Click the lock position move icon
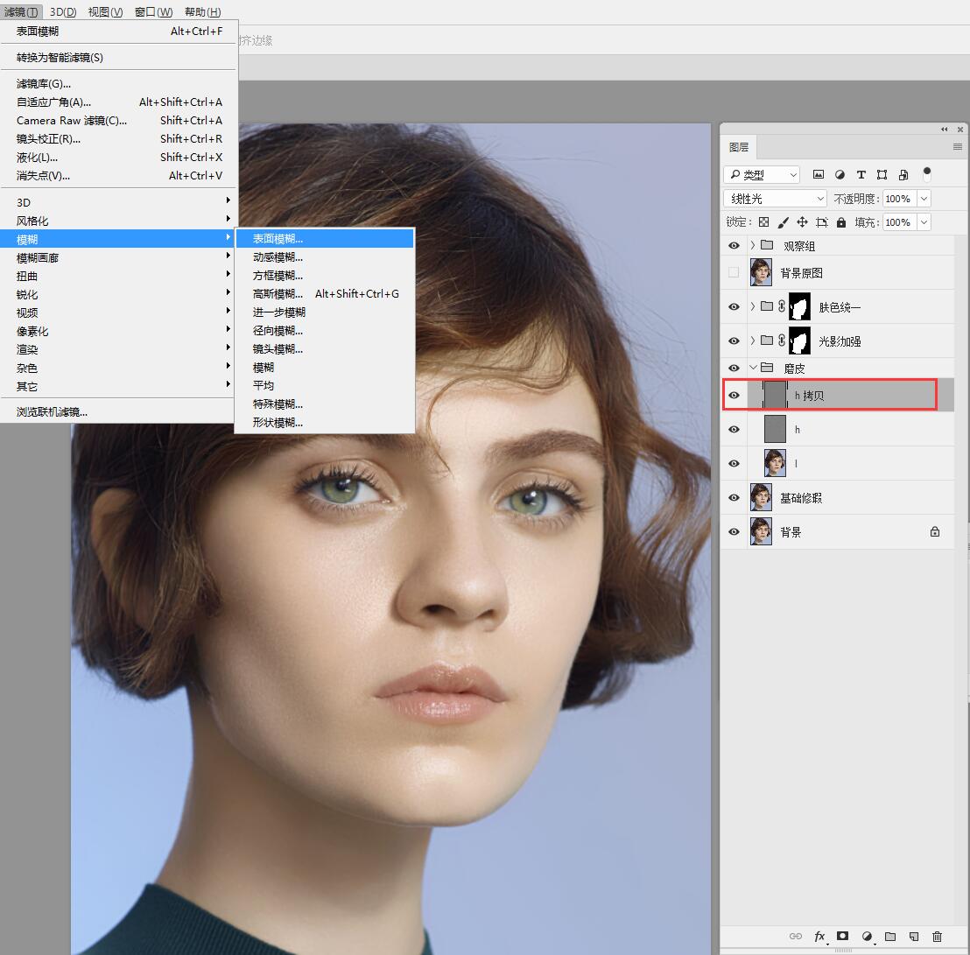The width and height of the screenshot is (970, 955). click(x=802, y=222)
